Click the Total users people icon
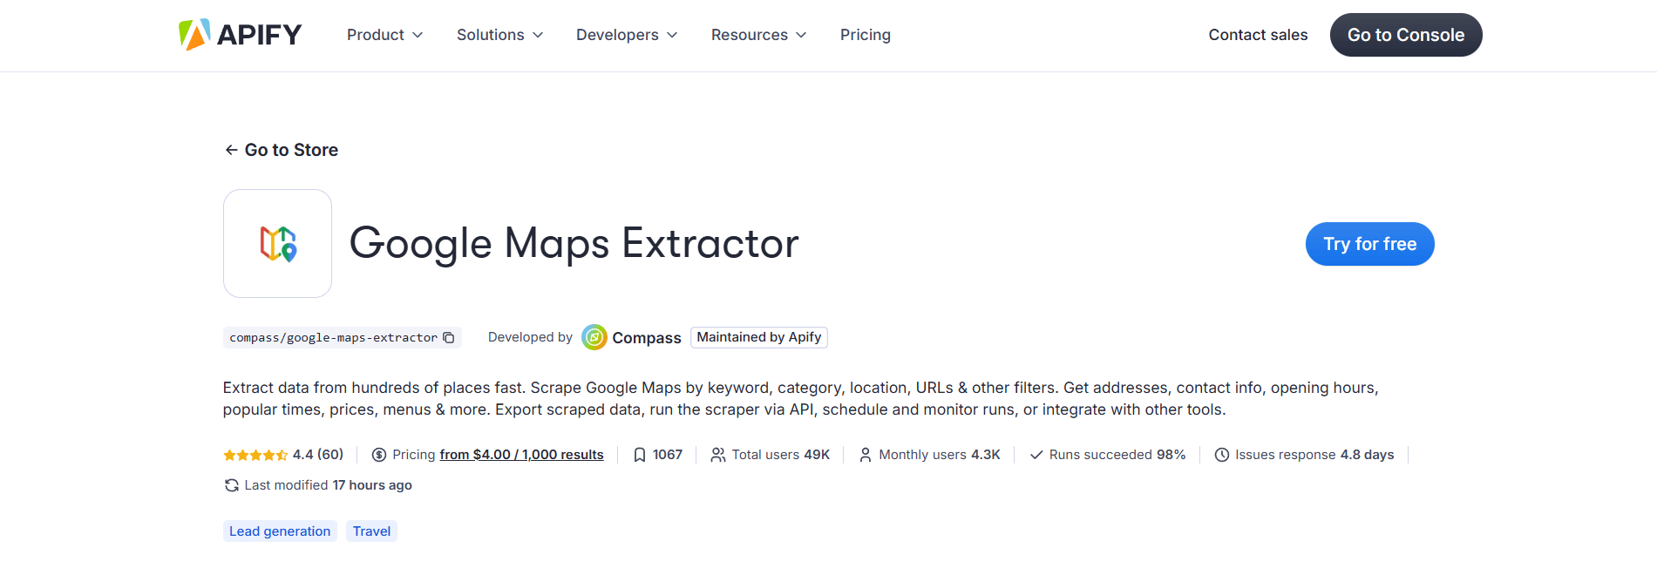Screen dimensions: 1657x575 pos(718,455)
